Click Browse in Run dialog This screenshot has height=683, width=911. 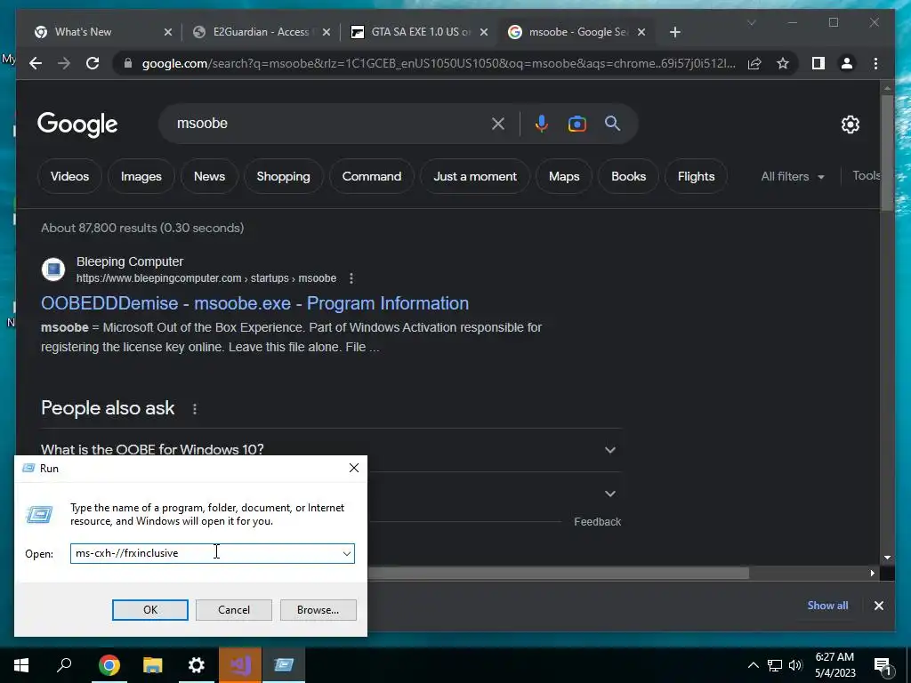[x=318, y=610]
